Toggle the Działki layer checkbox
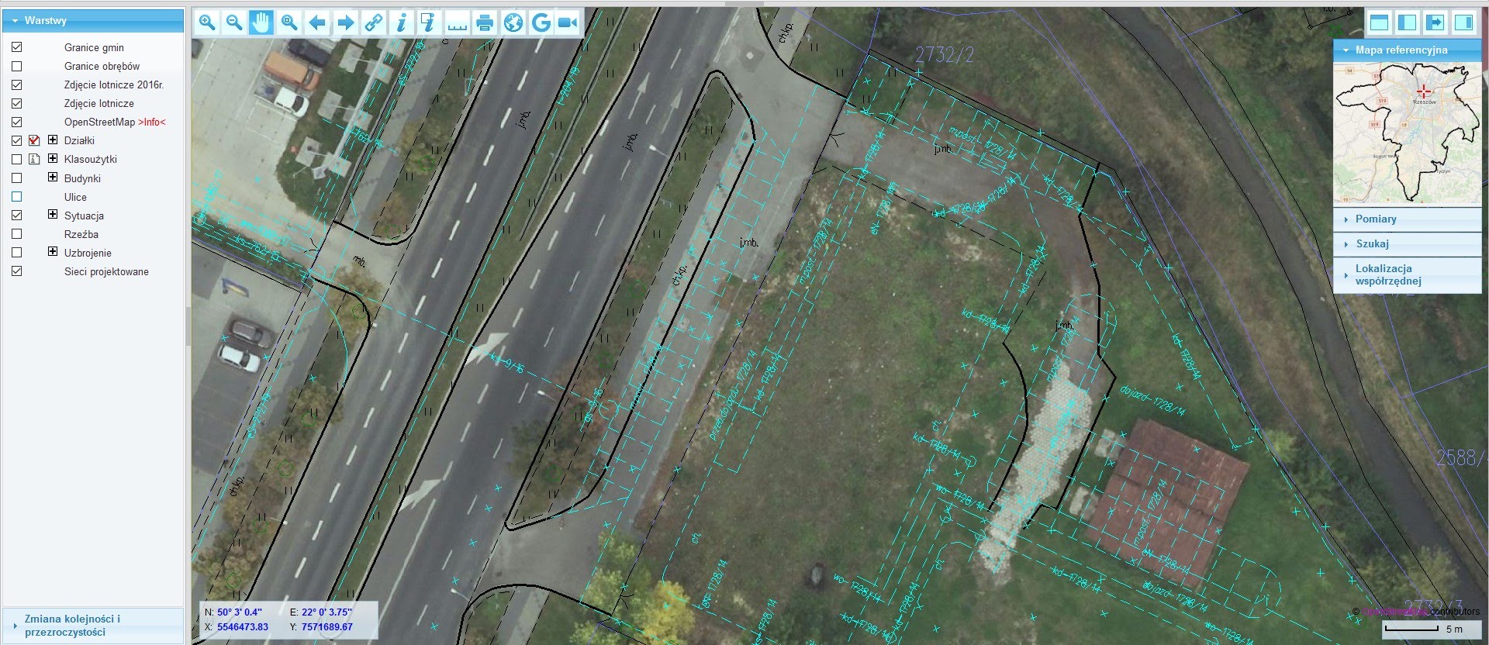1489x645 pixels. tap(16, 140)
